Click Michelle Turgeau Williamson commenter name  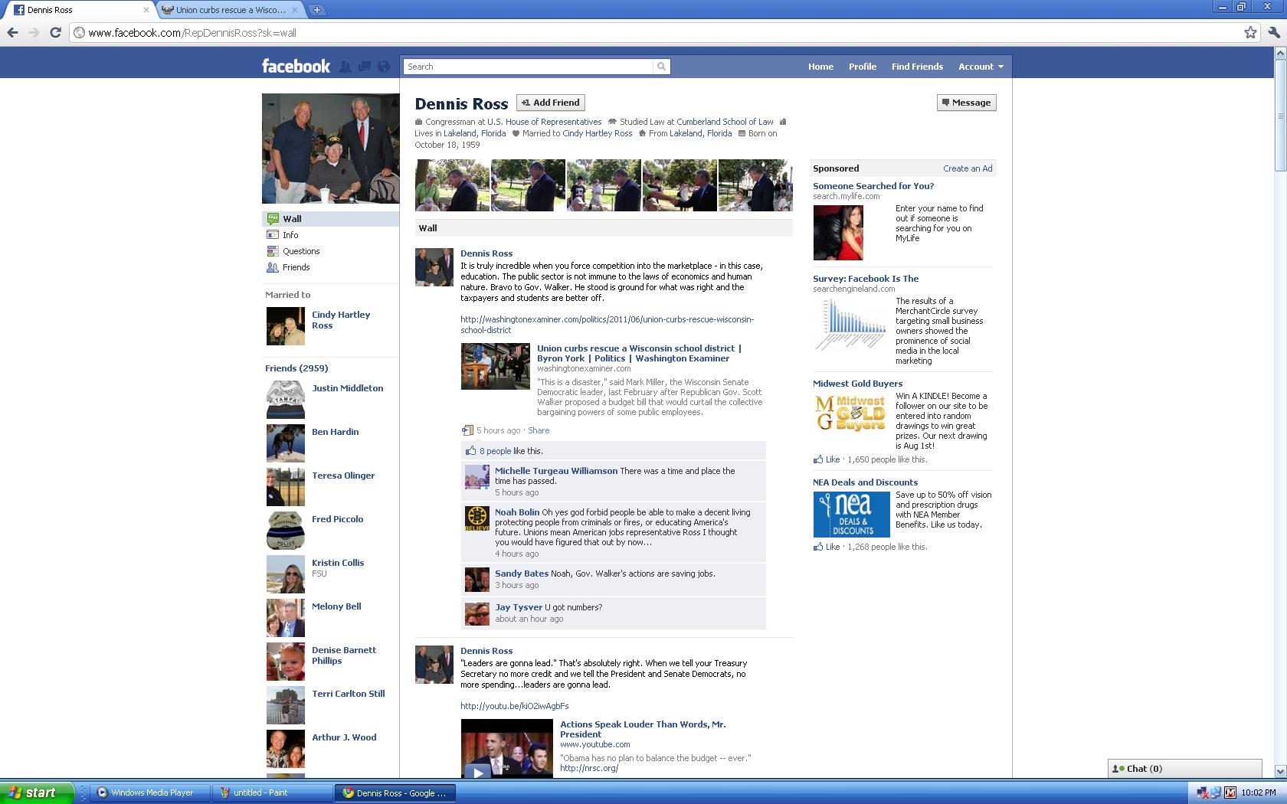pos(556,471)
